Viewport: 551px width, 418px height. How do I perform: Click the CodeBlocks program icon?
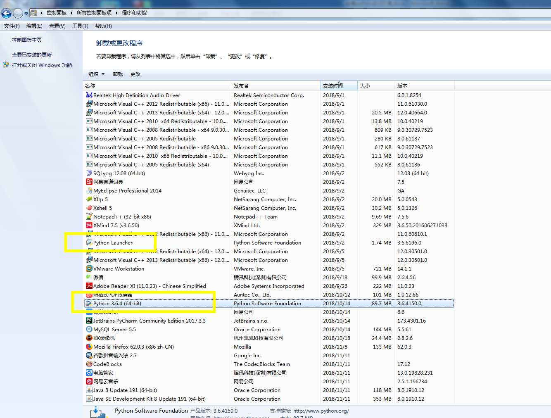point(89,364)
